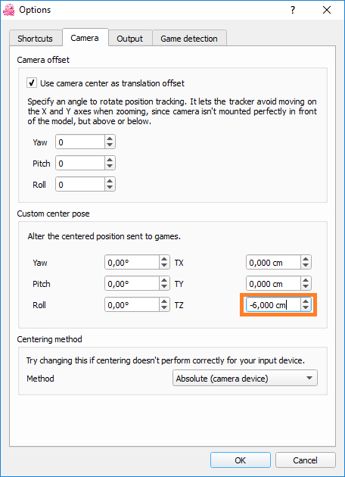Decrease camera offset Pitch with down arrow
Image resolution: width=345 pixels, height=477 pixels.
click(110, 167)
